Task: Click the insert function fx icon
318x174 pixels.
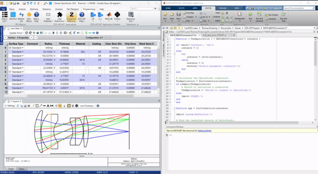Action: [x=227, y=13]
